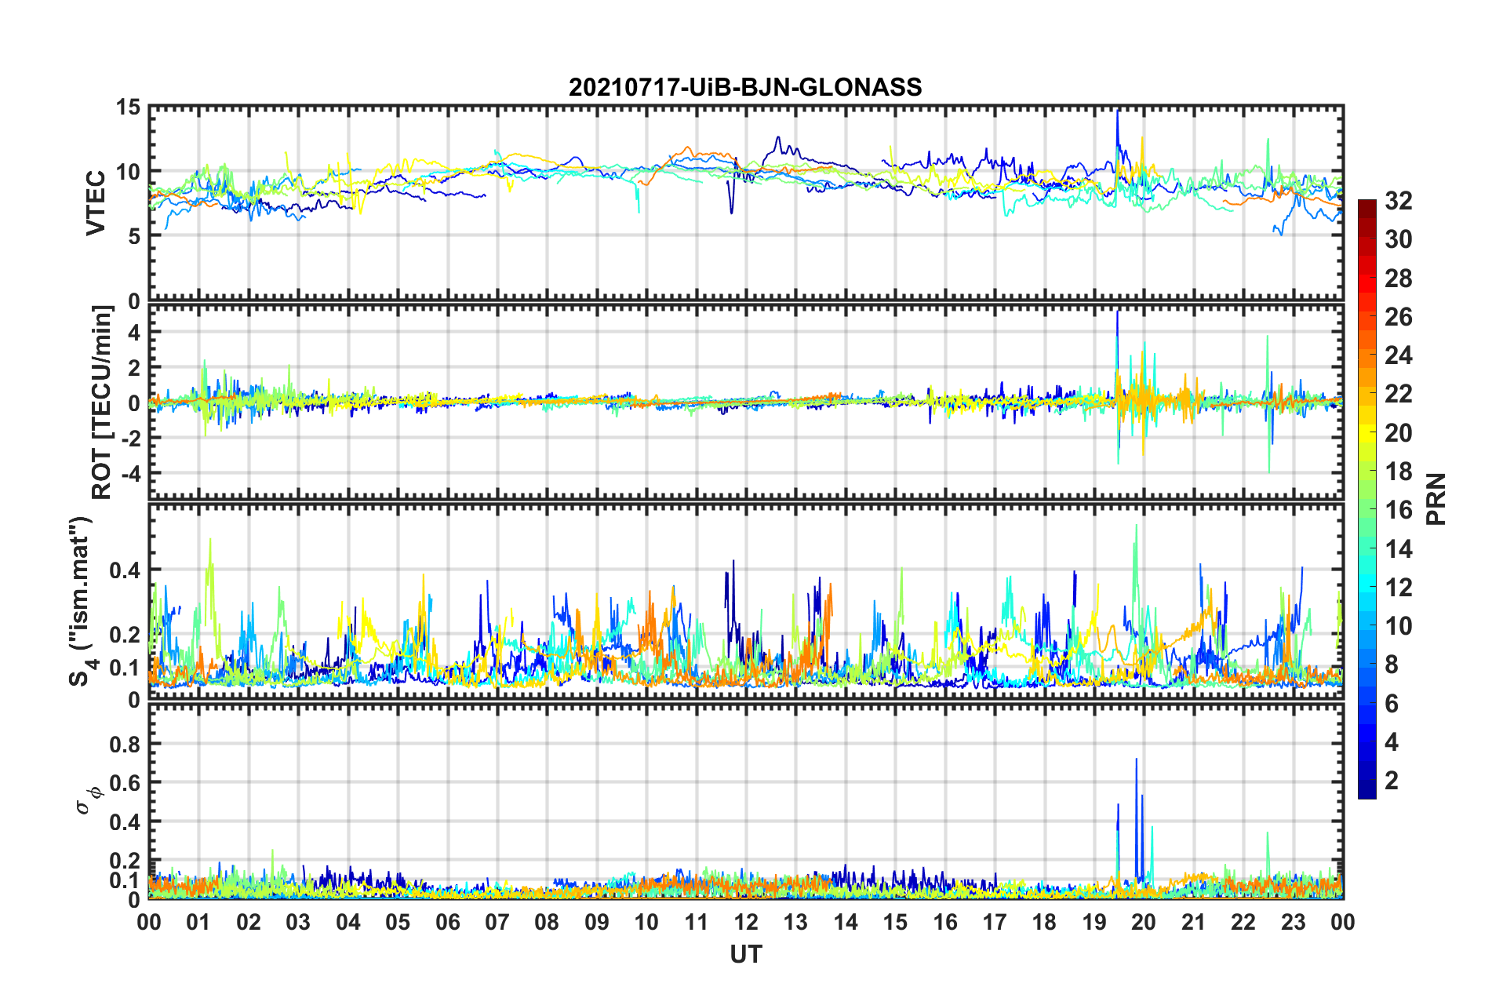The height and width of the screenshot is (998, 1492).
Task: Click VTEC axis tick 15
Action: [x=127, y=107]
